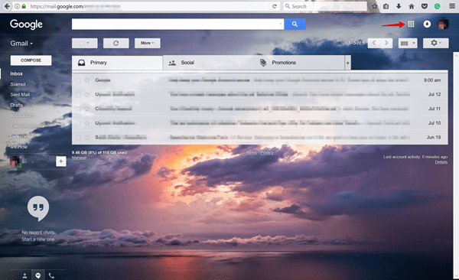Go to the next page of emails
459x280 pixels.
click(386, 43)
